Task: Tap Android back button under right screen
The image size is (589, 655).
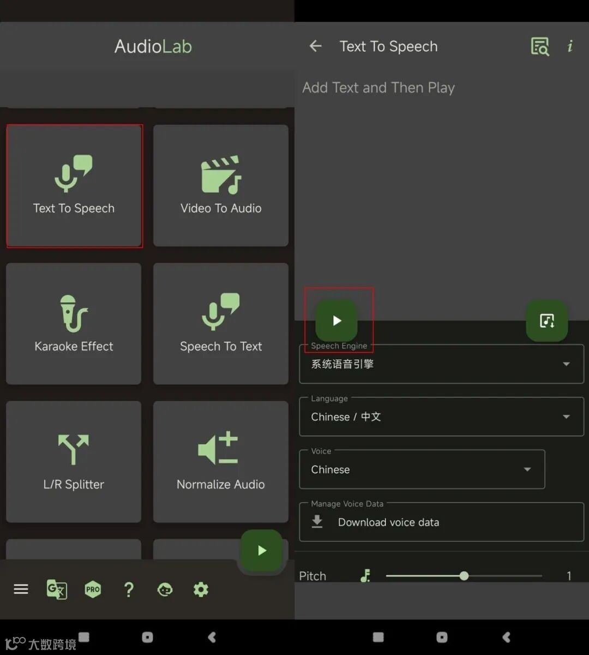Action: point(507,637)
